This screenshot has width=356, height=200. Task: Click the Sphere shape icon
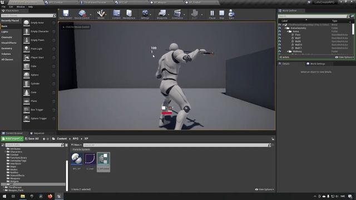point(27,75)
